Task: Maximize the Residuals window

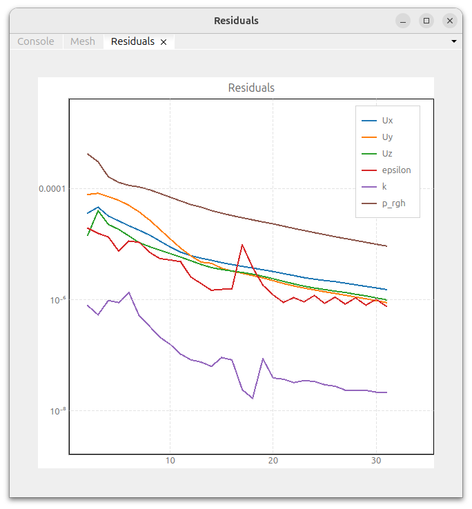Action: click(426, 21)
